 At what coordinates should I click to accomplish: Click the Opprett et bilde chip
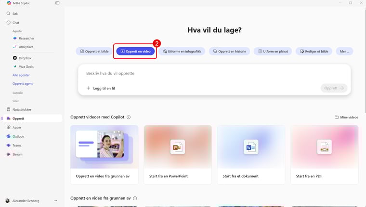(94, 52)
